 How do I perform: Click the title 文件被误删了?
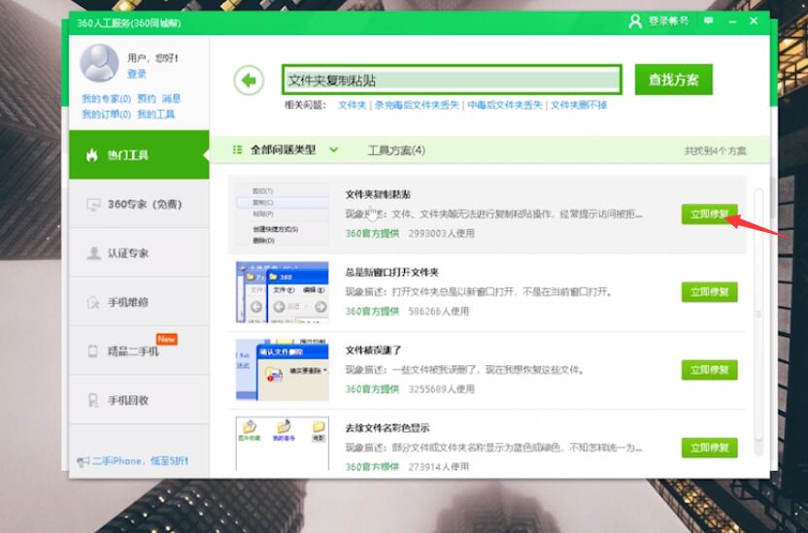click(373, 350)
